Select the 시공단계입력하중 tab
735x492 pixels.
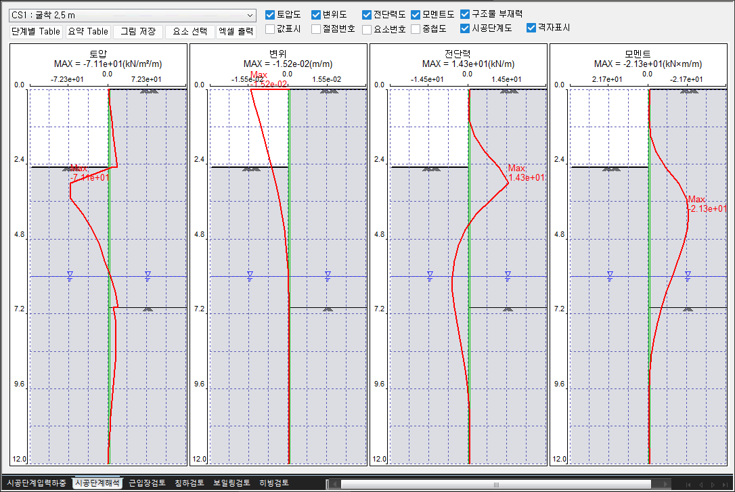click(x=37, y=483)
